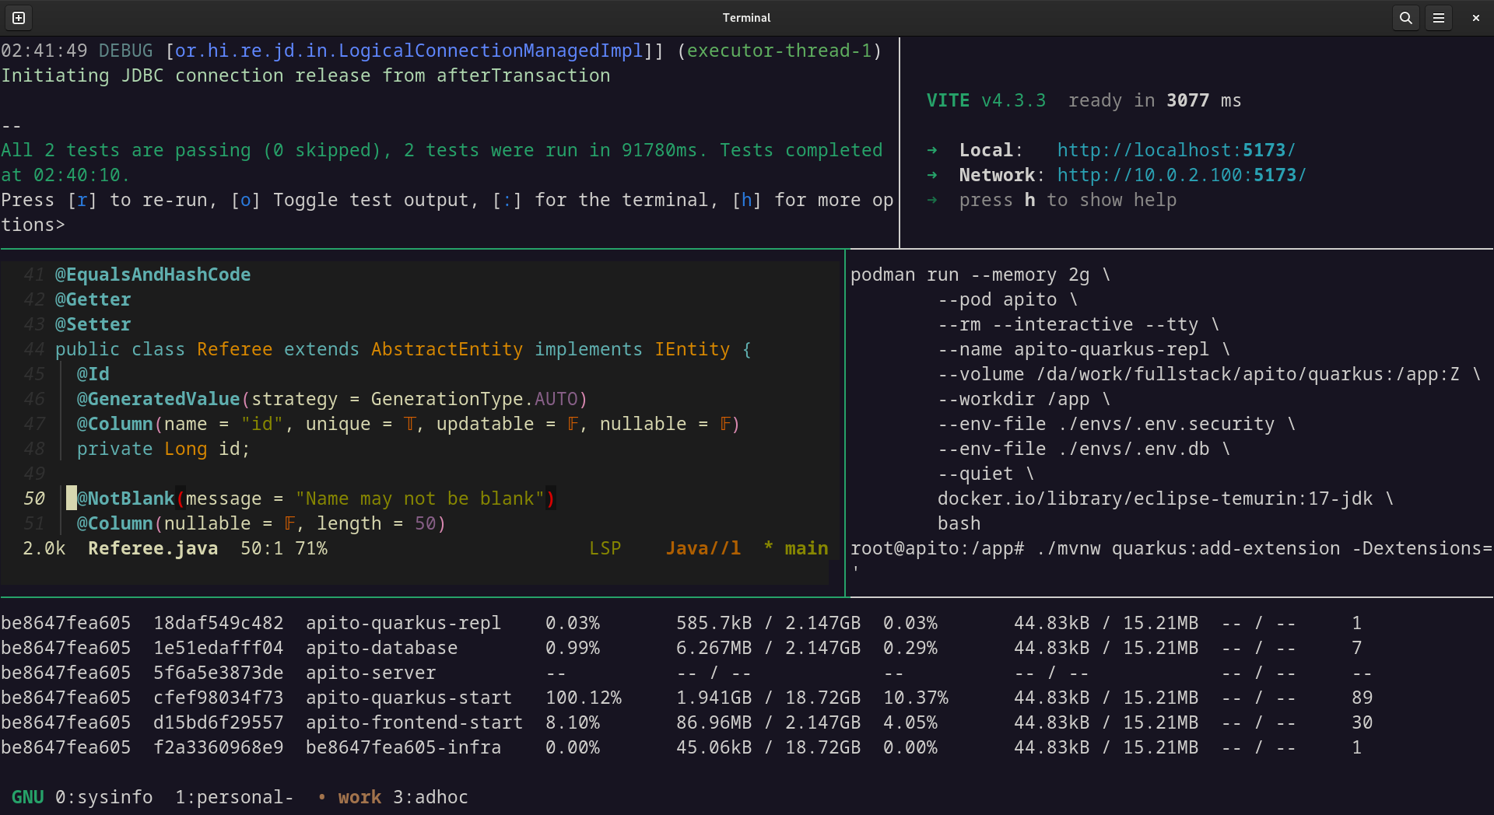
Task: Click the Java//l major mode indicator
Action: point(703,548)
